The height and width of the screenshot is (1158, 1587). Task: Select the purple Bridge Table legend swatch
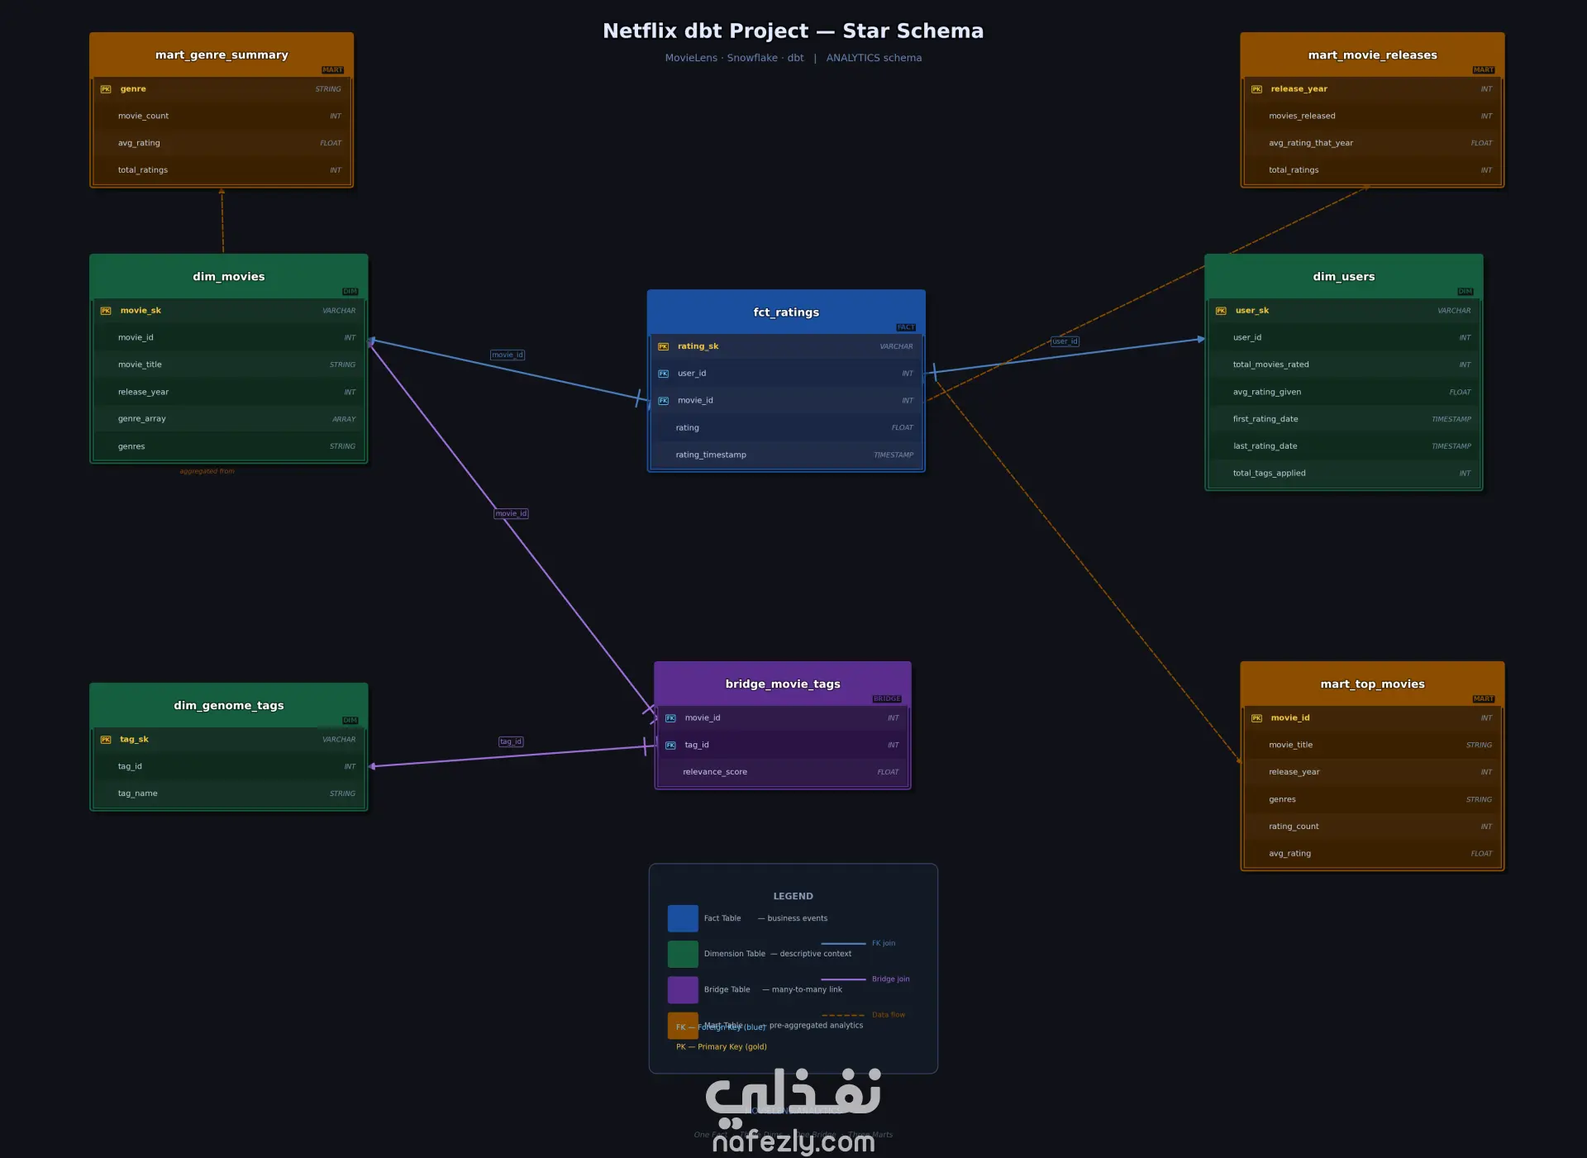click(x=683, y=989)
